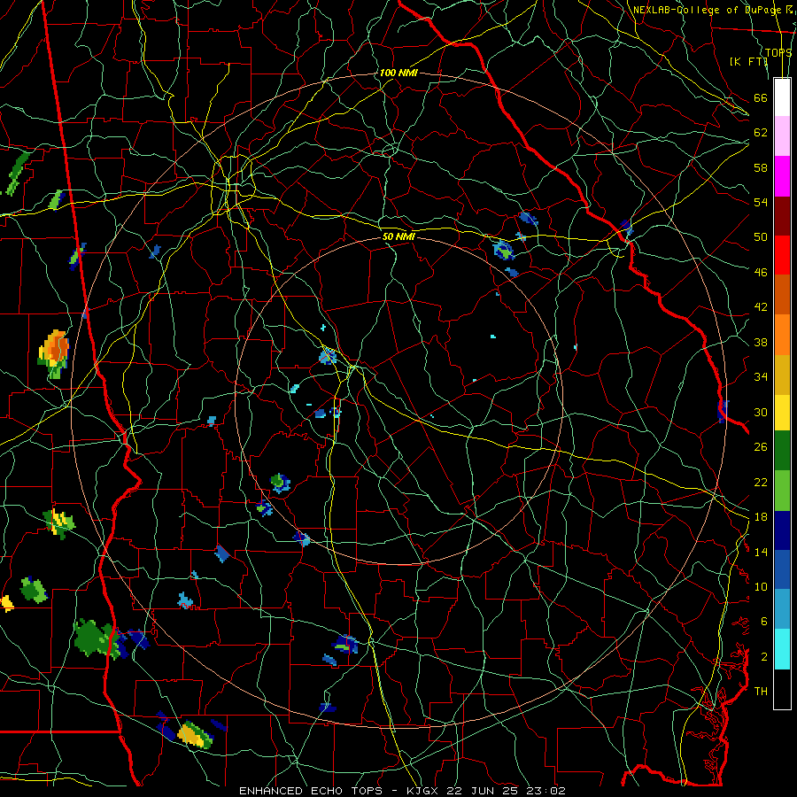Select the magenta legend swatch below 58

782,176
